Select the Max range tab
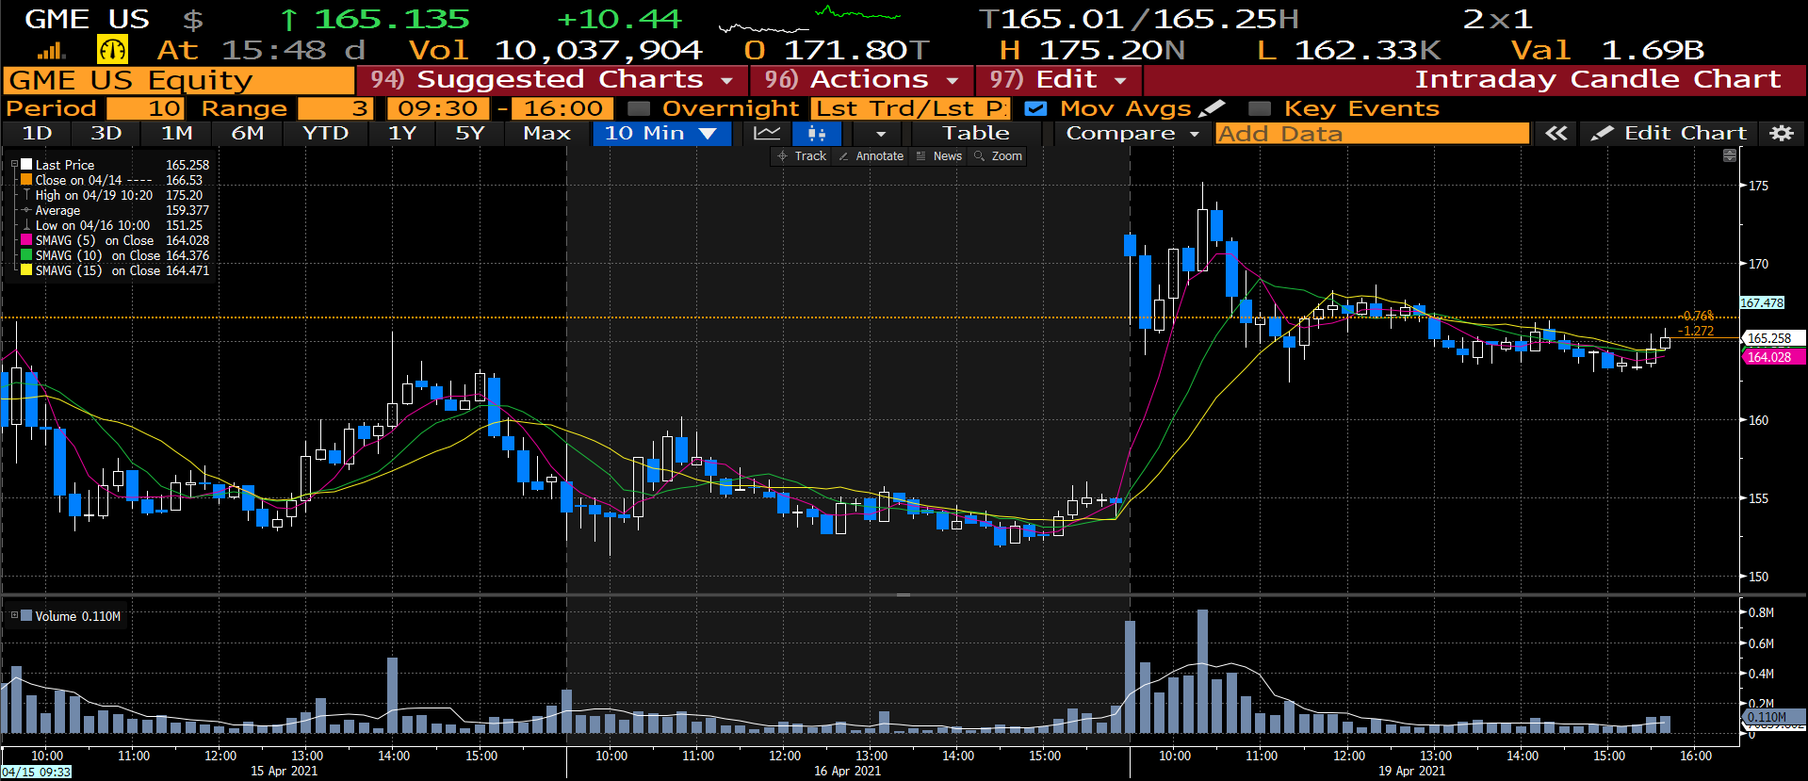Viewport: 1808px width, 781px height. point(547,134)
